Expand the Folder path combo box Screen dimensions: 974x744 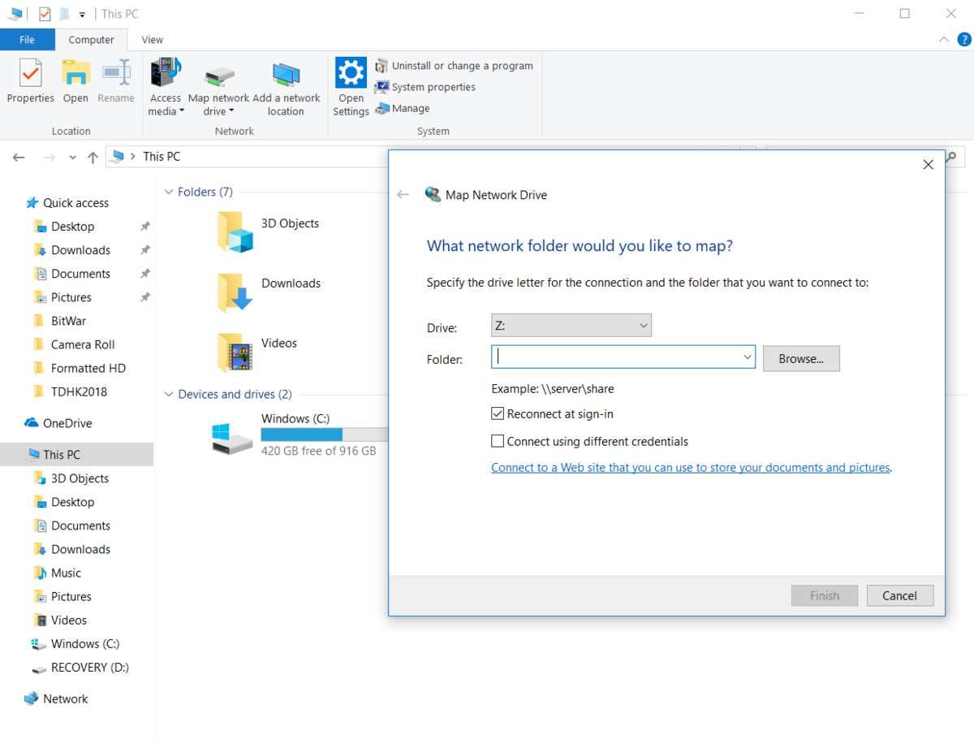746,357
